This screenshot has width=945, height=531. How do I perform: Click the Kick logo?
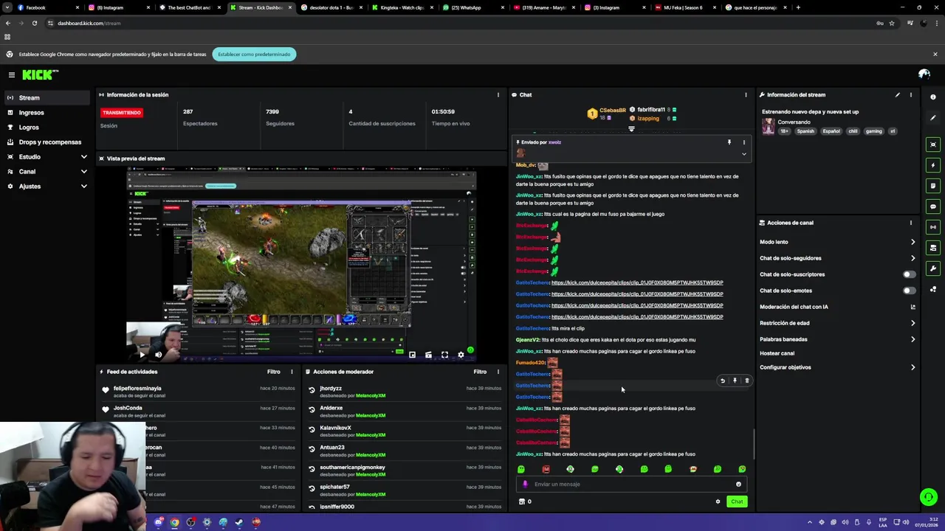pos(40,74)
